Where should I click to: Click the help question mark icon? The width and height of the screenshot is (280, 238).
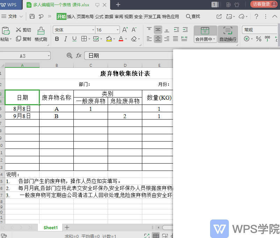click(x=256, y=16)
